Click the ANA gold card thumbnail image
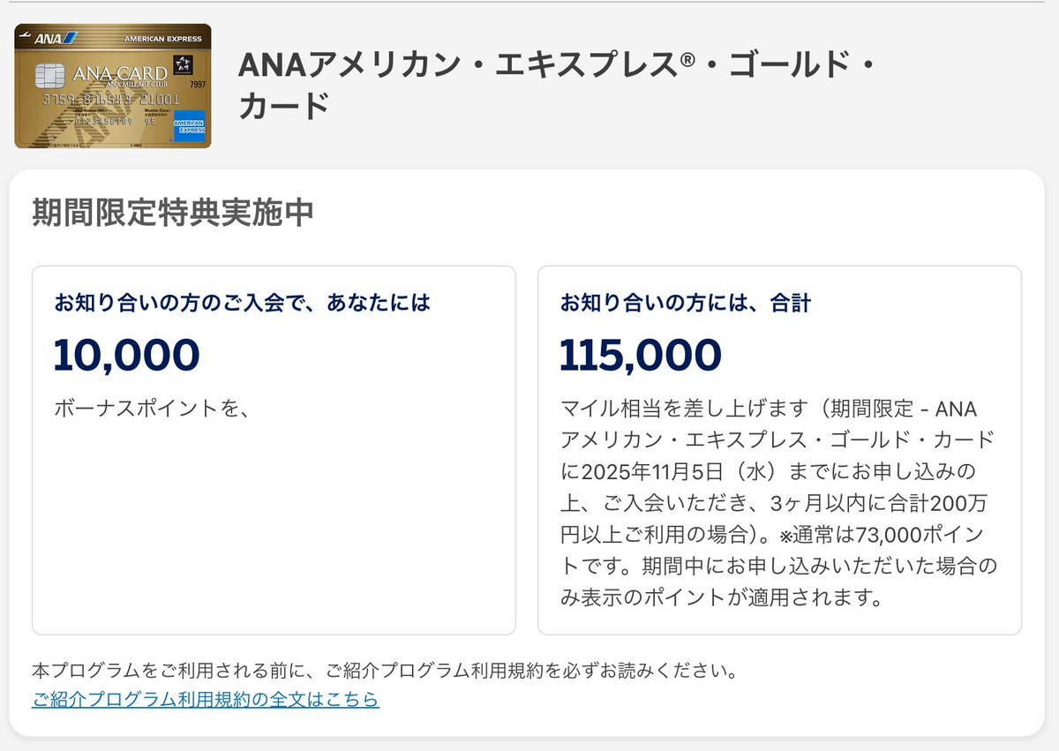 pyautogui.click(x=112, y=86)
